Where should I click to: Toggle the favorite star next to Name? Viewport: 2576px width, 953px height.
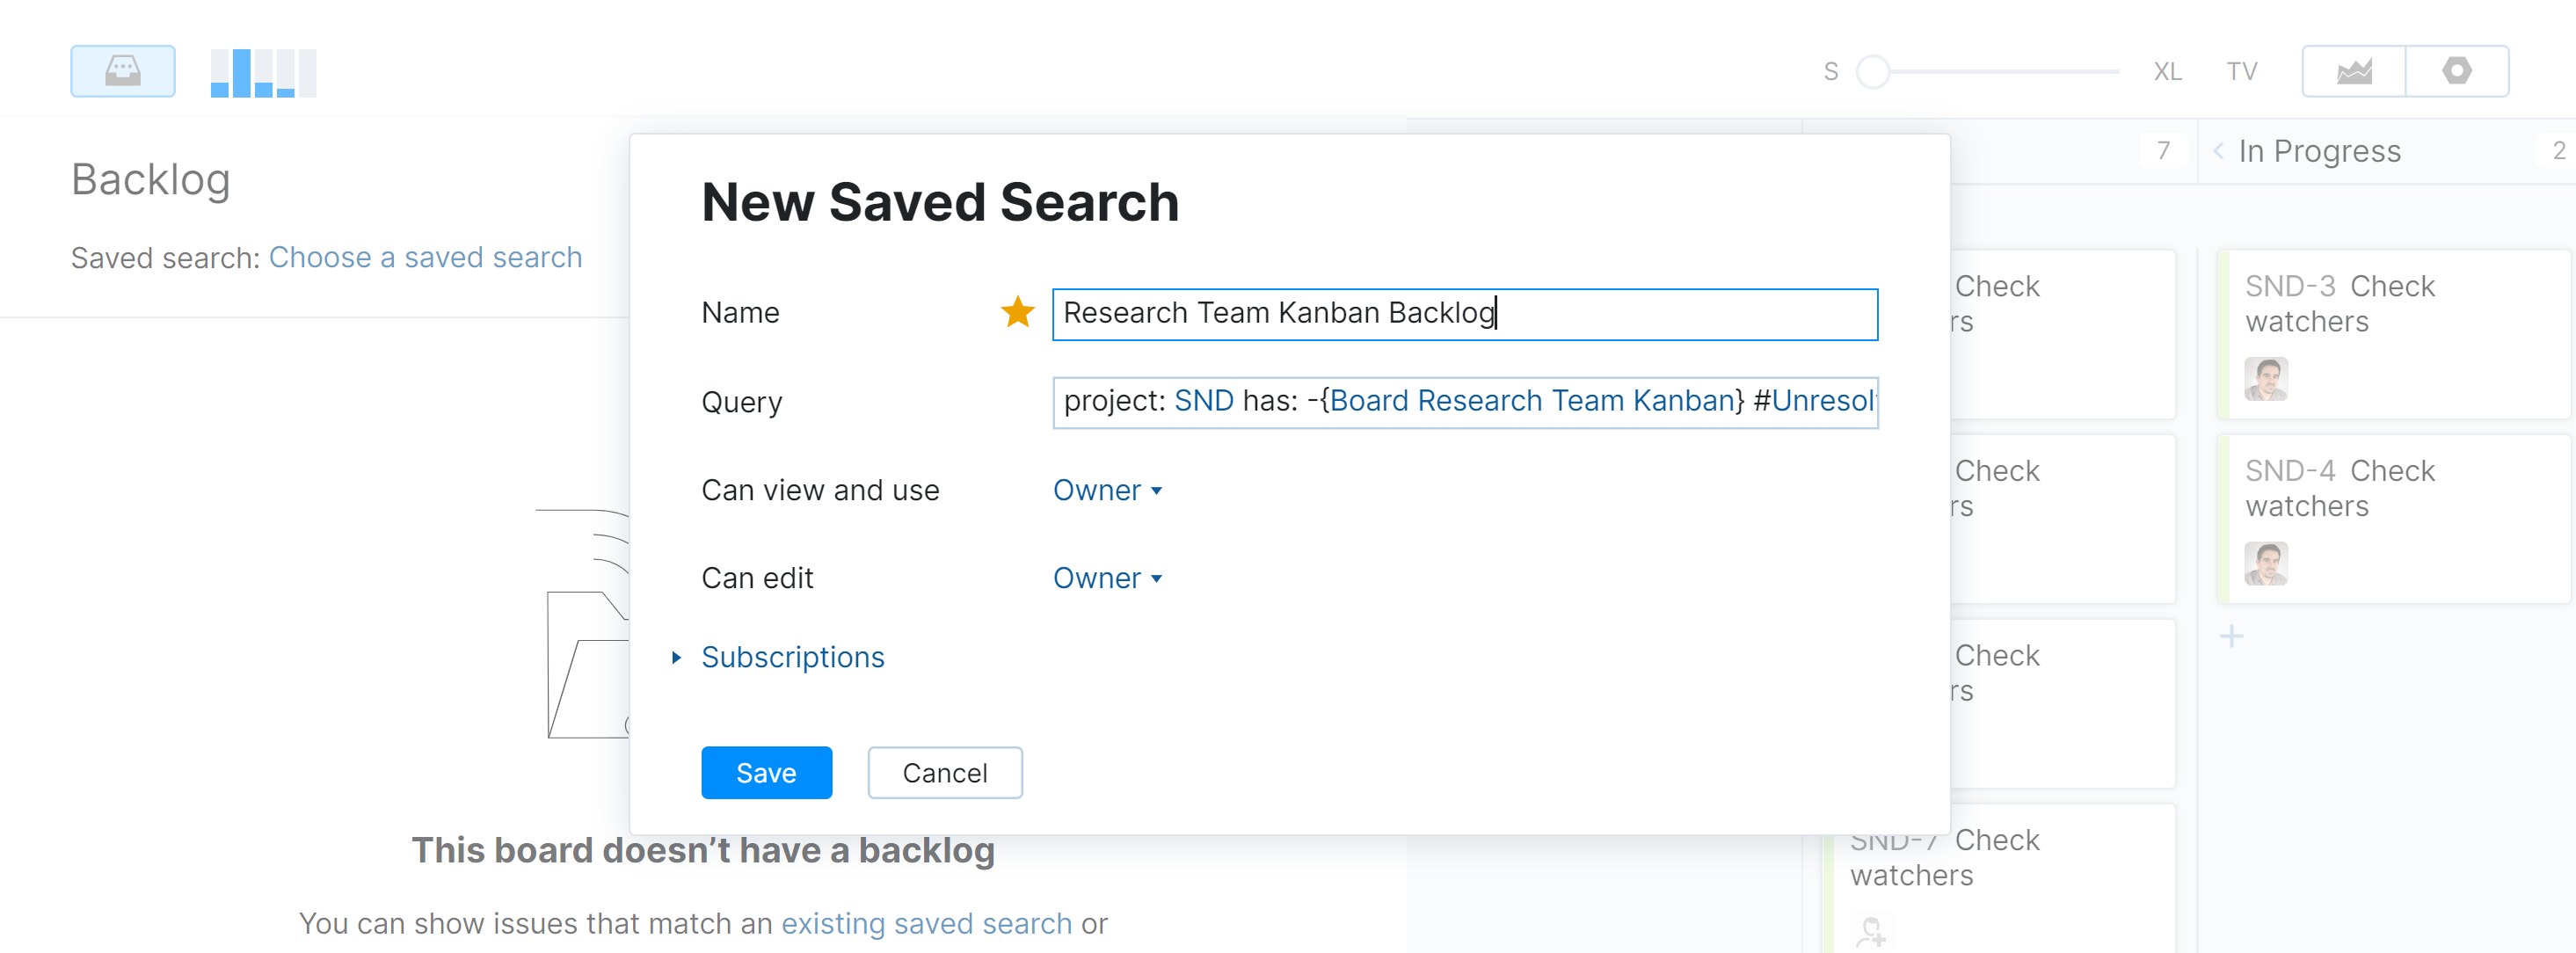tap(1017, 312)
